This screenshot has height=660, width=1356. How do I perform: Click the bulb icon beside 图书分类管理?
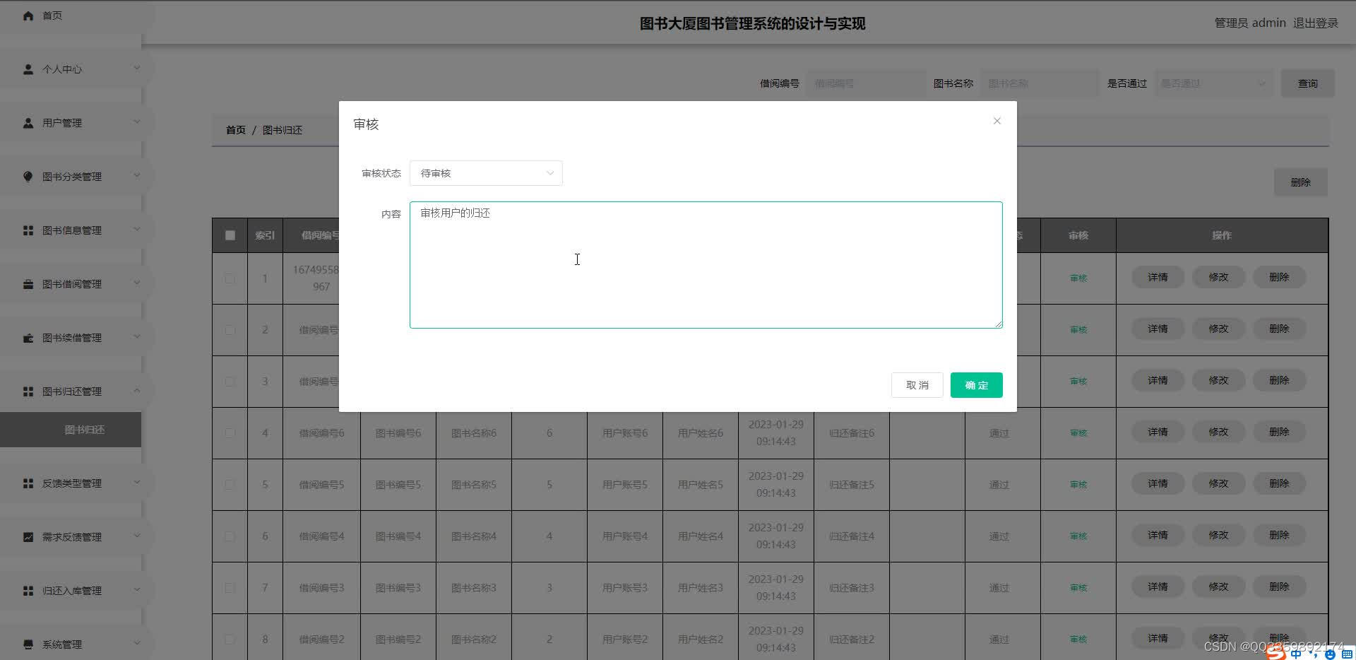(x=28, y=177)
